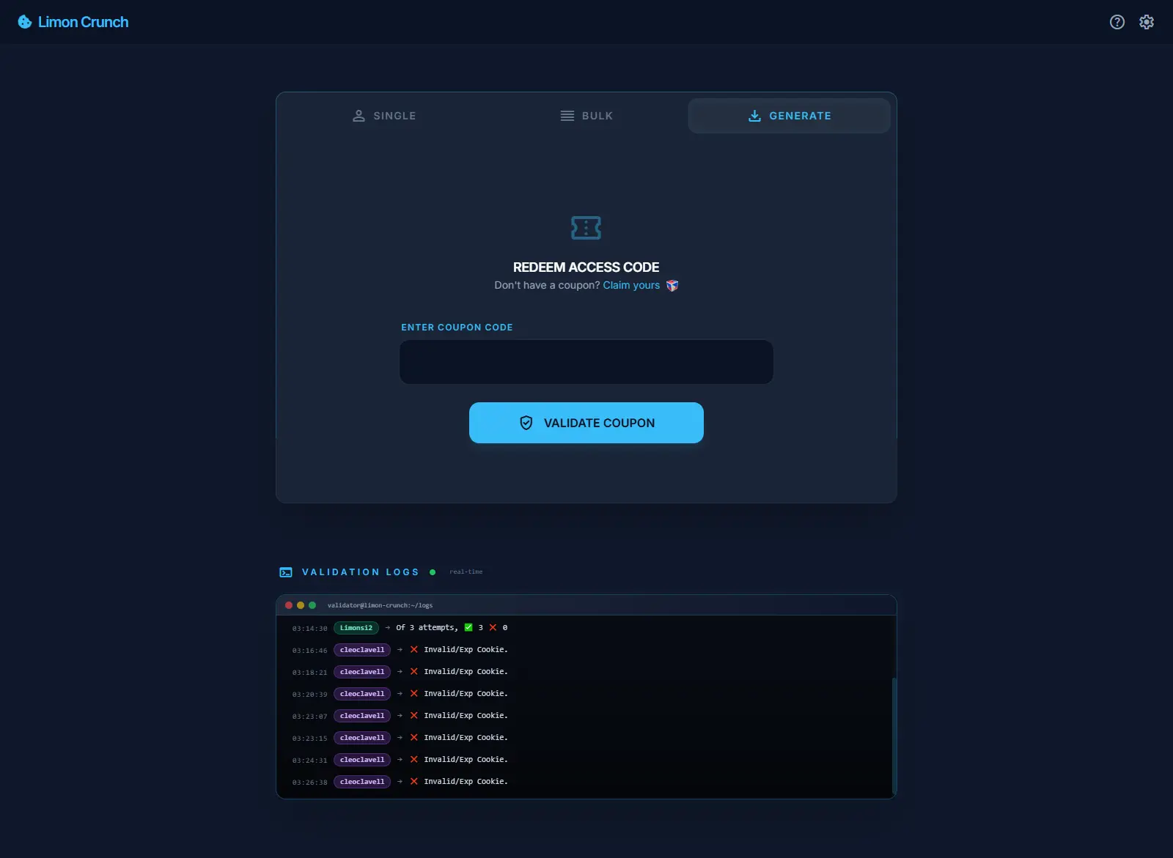Click the cleoclavell badge in the 03:23:07 row

[x=362, y=716]
